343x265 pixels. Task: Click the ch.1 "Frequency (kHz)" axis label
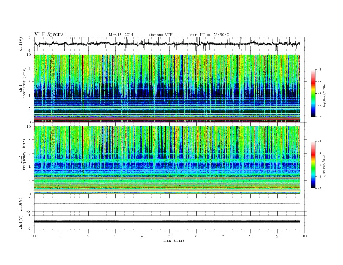[24, 83]
